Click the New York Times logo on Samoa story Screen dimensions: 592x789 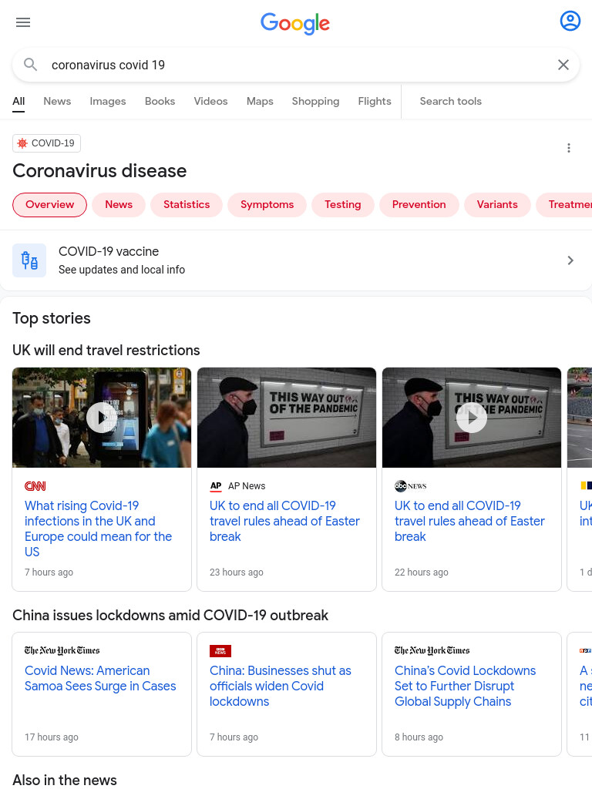(x=62, y=650)
